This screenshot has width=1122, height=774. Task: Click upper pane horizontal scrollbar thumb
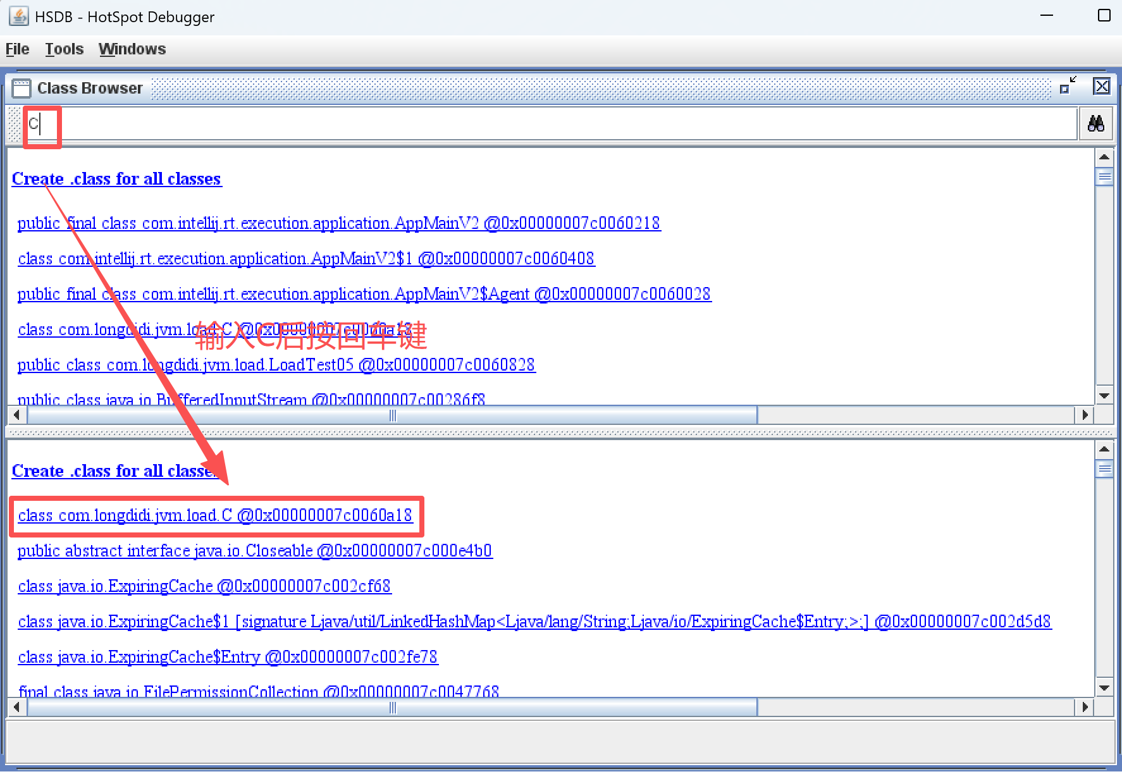pos(392,415)
